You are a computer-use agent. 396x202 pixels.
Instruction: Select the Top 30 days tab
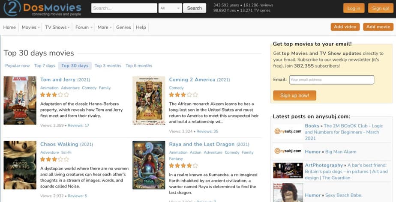pos(75,65)
